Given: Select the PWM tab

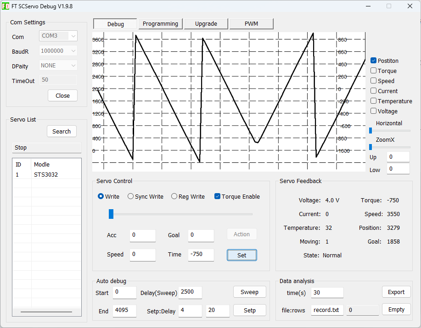Looking at the screenshot, I should coord(251,24).
